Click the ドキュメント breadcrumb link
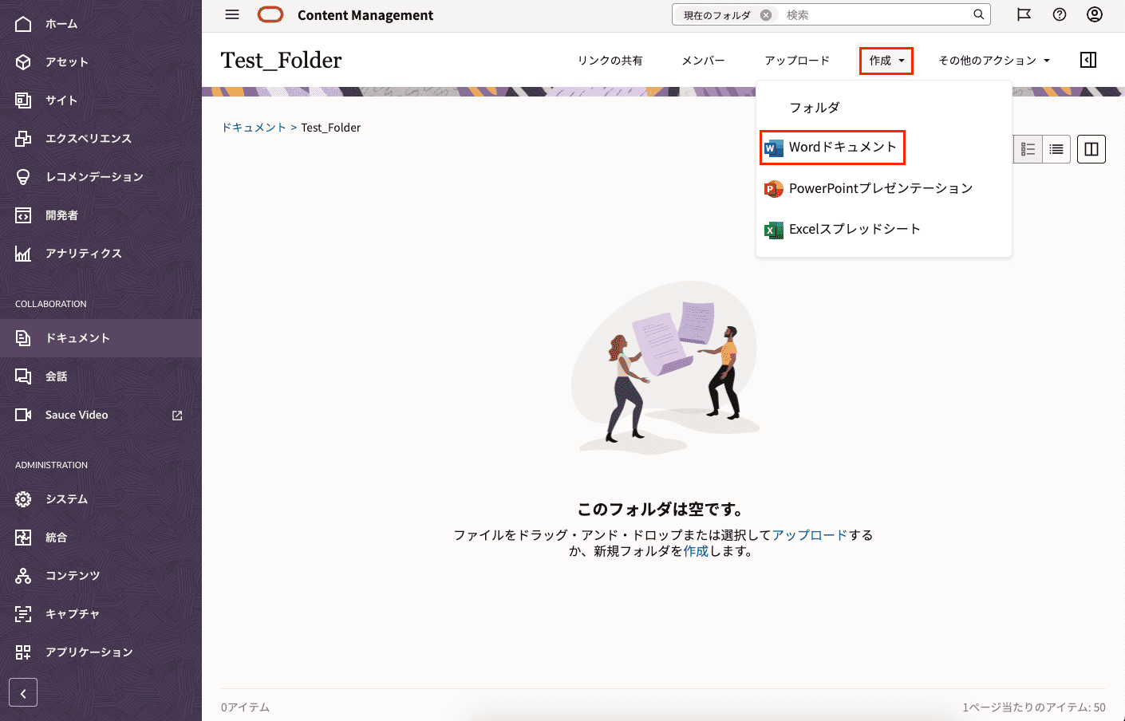 point(254,128)
